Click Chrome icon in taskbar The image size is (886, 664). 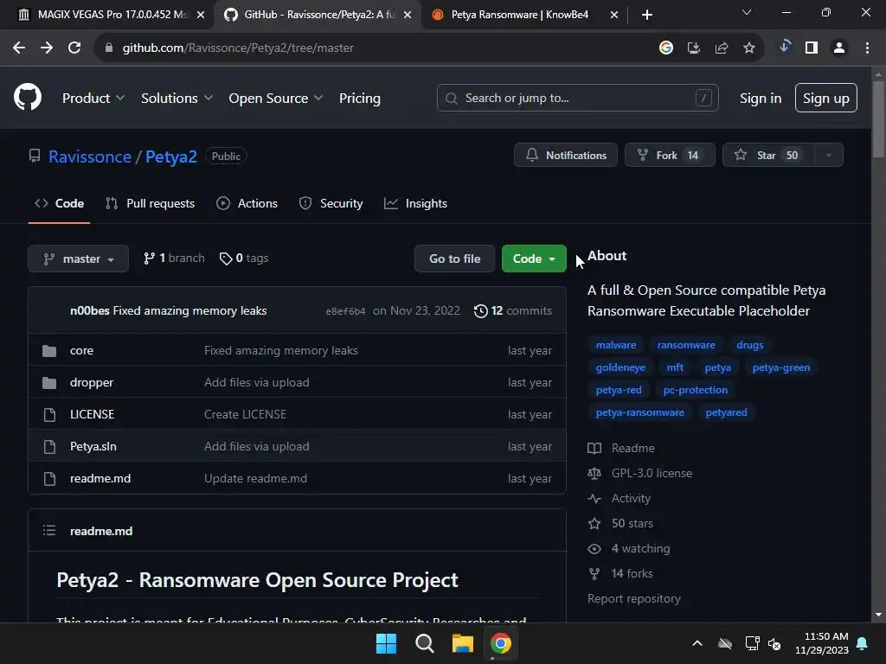[501, 643]
